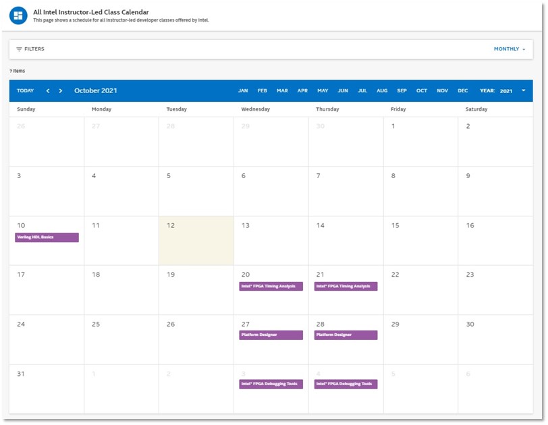Viewport: 548px width, 425px height.
Task: Open the MONTHLY view dropdown
Action: point(510,49)
